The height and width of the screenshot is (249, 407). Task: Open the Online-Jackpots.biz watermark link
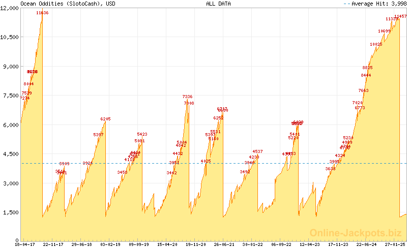point(356,233)
